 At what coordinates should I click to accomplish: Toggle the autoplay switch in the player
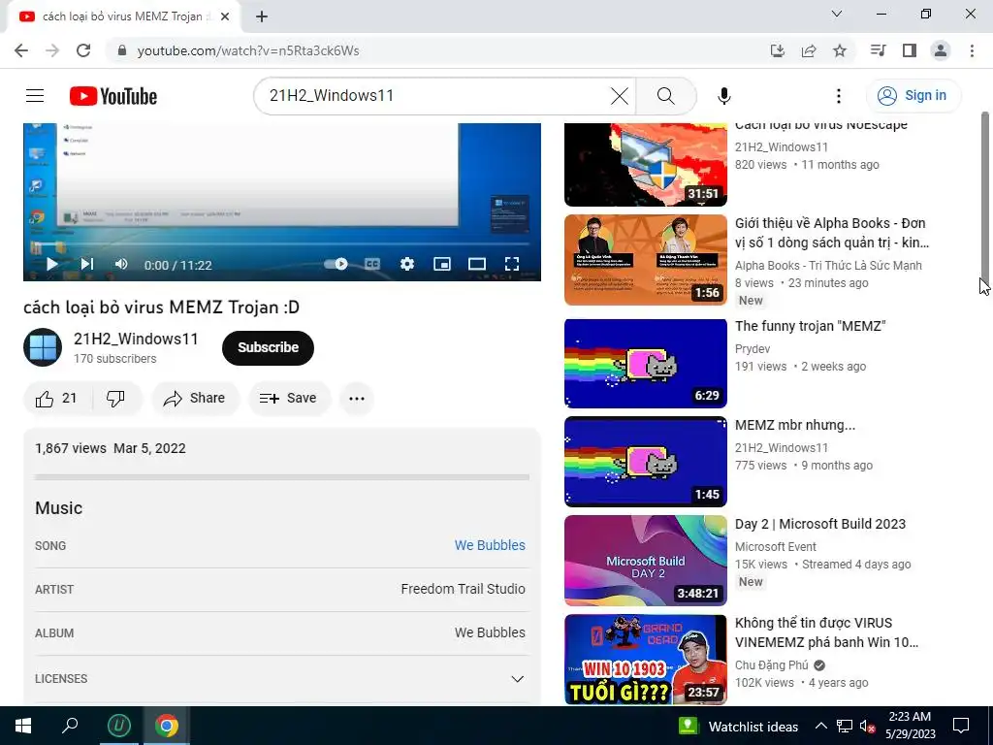[336, 264]
